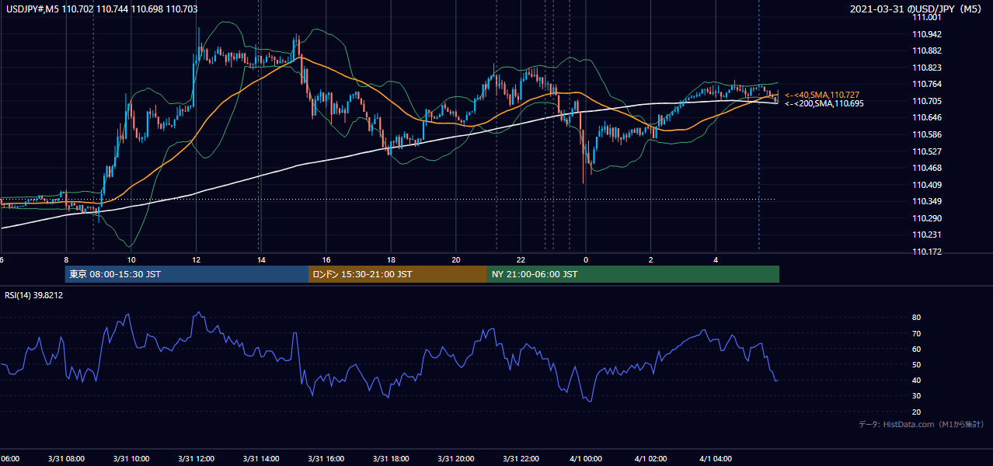Click the 4/1 02:00 date label

(651, 459)
